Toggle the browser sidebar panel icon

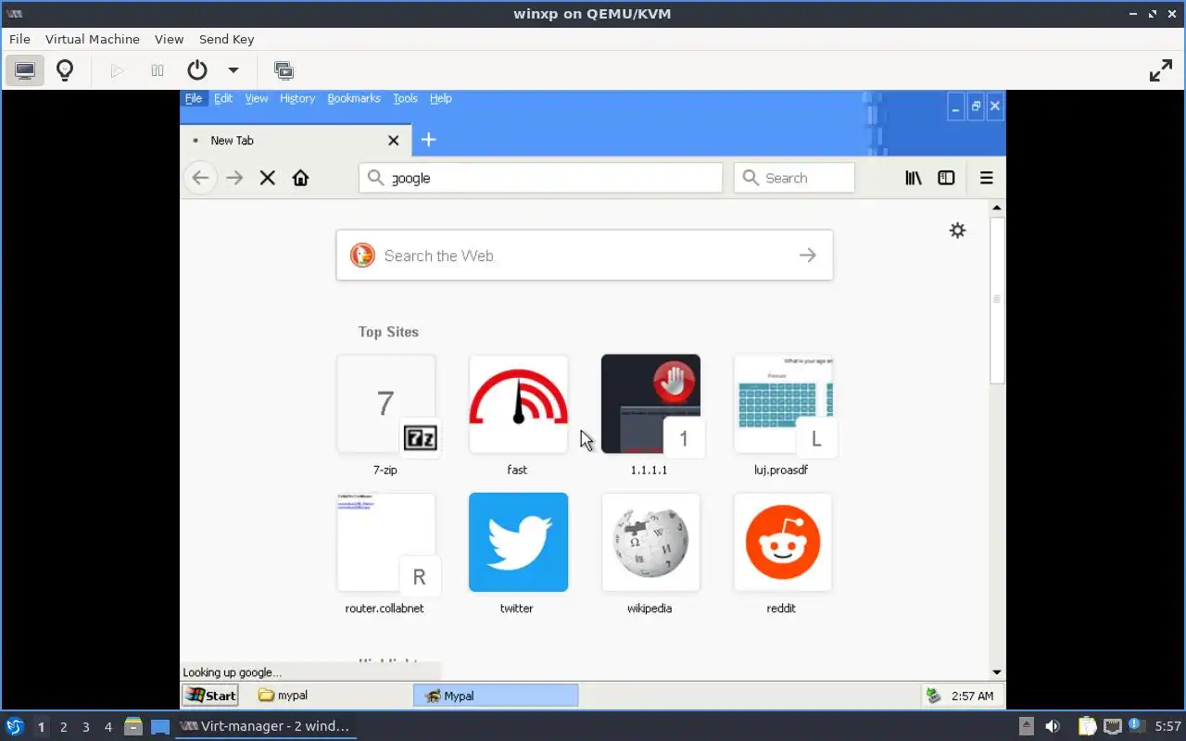point(946,178)
